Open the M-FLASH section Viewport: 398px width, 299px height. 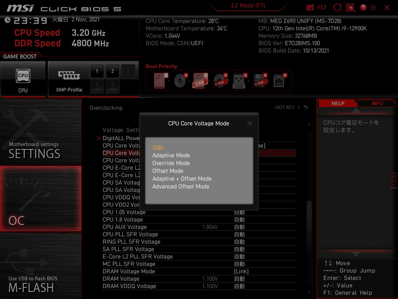[x=40, y=266]
